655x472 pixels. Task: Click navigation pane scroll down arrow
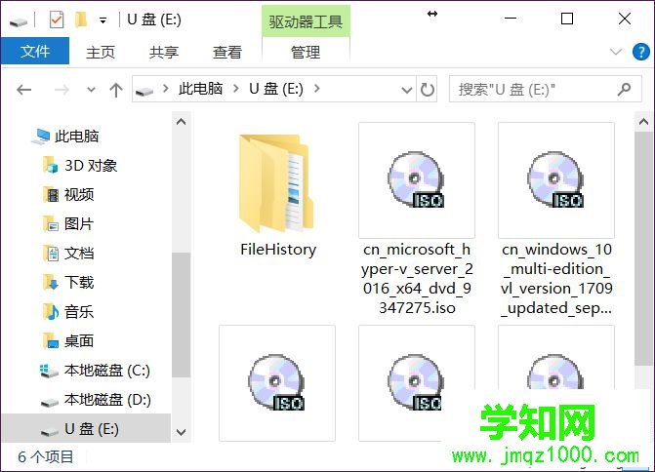182,432
